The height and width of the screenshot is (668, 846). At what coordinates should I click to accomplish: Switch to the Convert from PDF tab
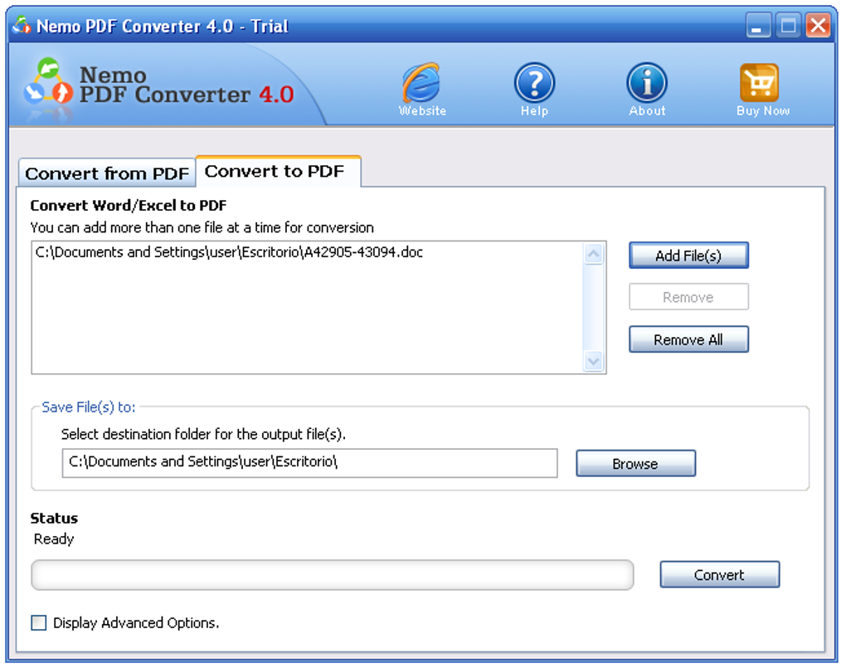tap(107, 173)
